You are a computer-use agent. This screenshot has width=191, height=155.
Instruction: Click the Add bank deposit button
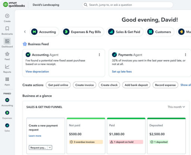click(x=136, y=85)
